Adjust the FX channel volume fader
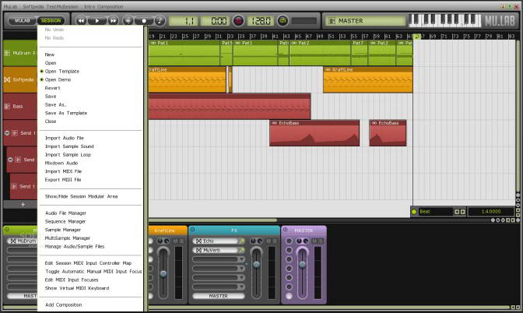 coord(256,266)
